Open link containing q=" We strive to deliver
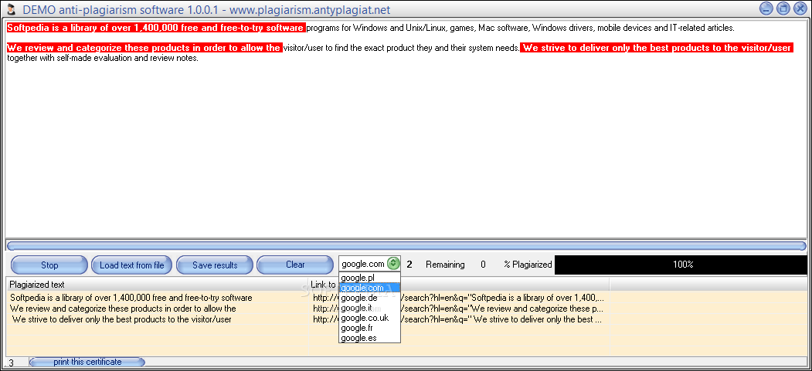The image size is (812, 371). [x=458, y=319]
